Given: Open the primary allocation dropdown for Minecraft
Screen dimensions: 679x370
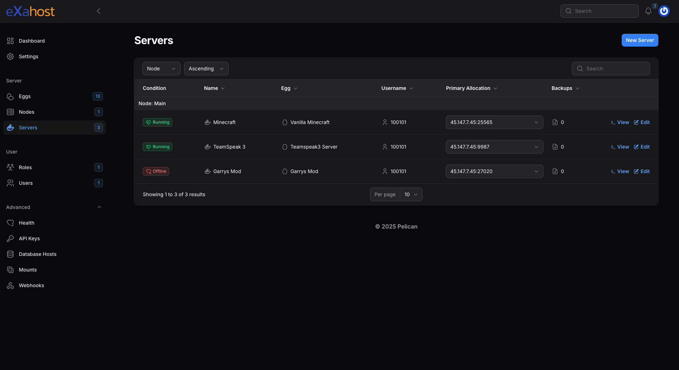Looking at the screenshot, I should (x=494, y=122).
